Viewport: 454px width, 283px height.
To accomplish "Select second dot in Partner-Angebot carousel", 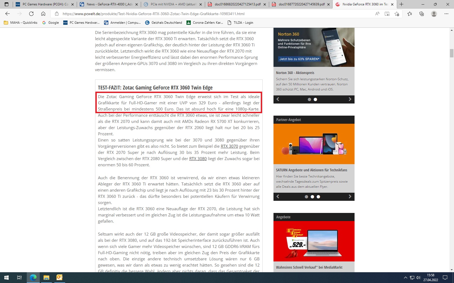I will tap(312, 197).
